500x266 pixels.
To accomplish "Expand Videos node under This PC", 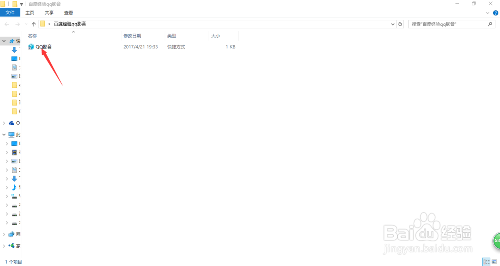I will (x=7, y=153).
